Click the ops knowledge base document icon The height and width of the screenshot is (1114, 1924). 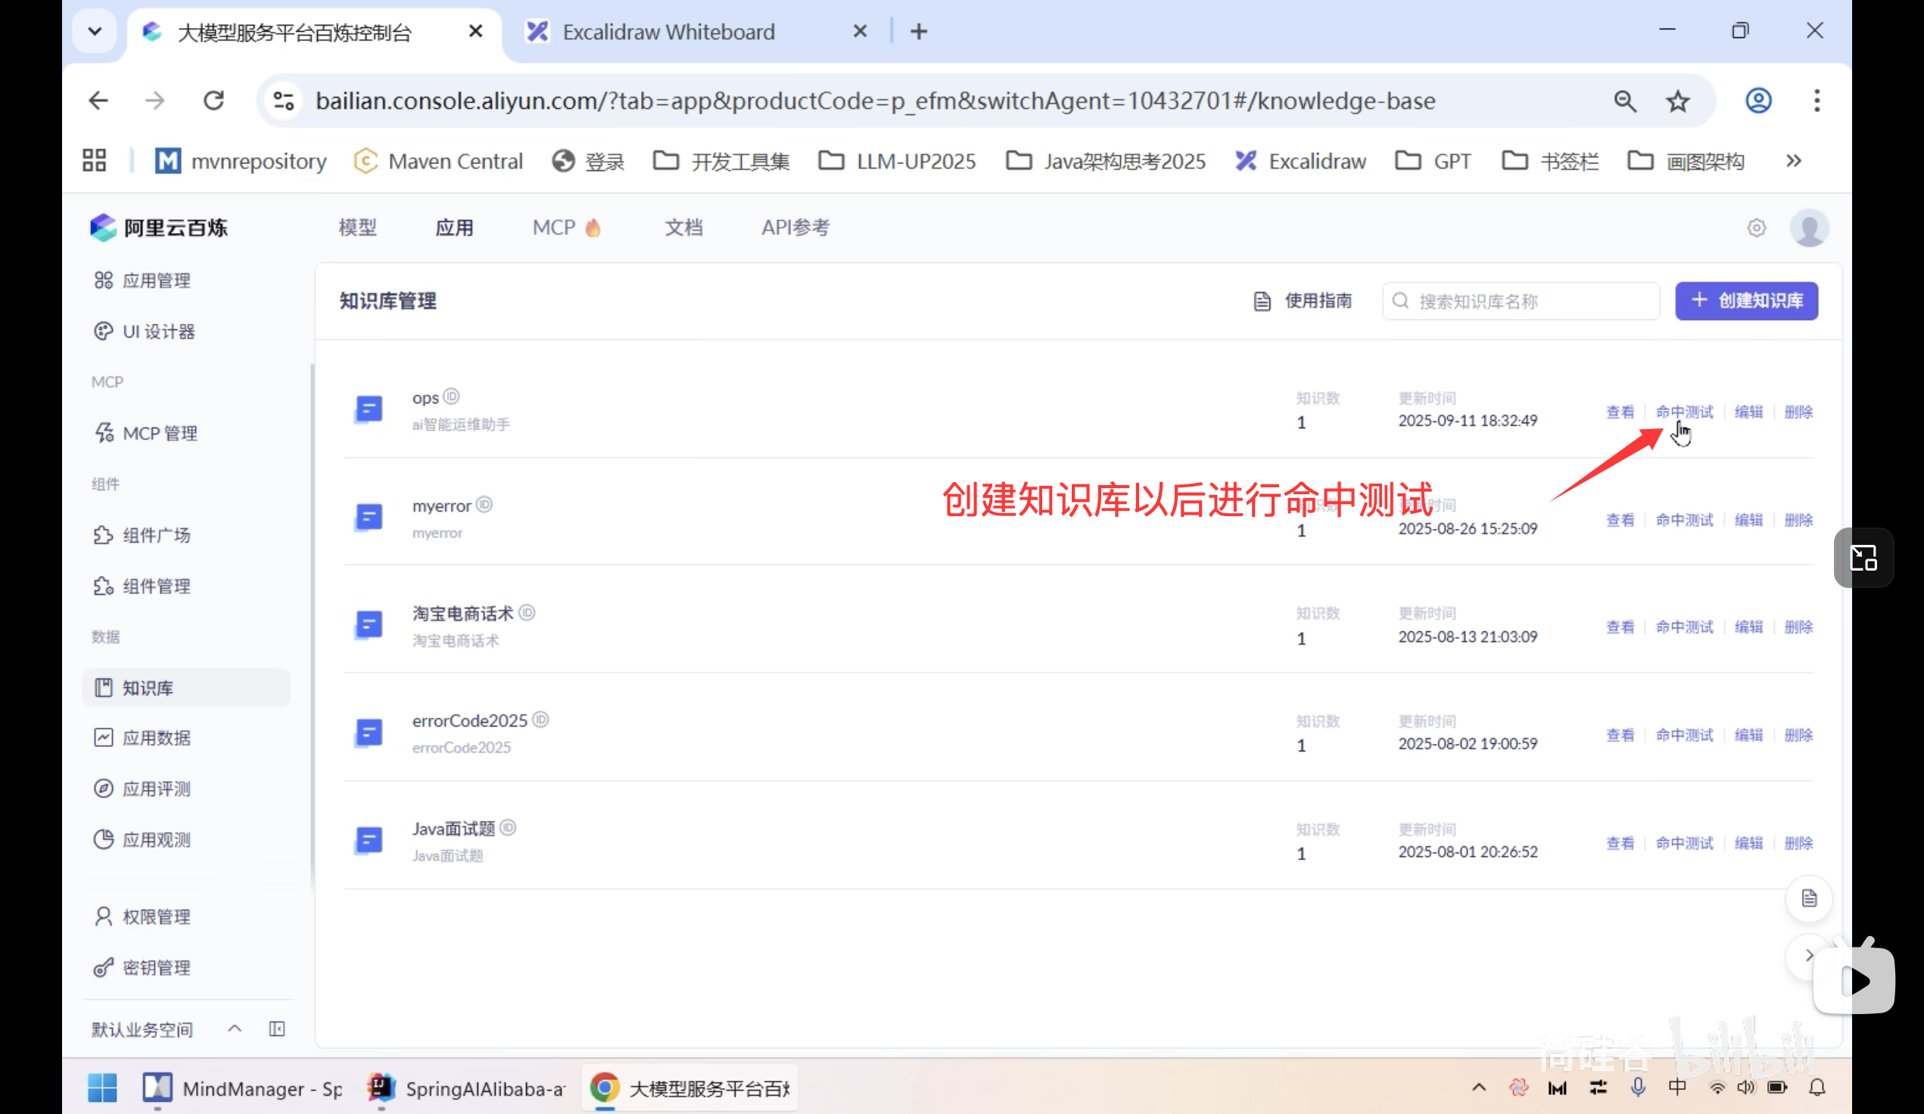coord(369,409)
